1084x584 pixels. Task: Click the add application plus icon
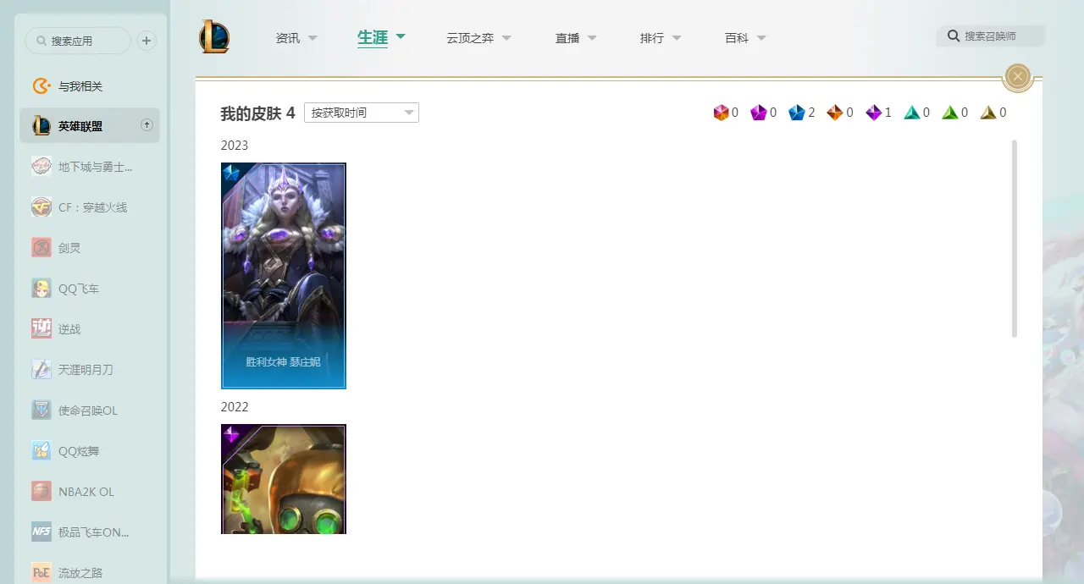click(147, 41)
